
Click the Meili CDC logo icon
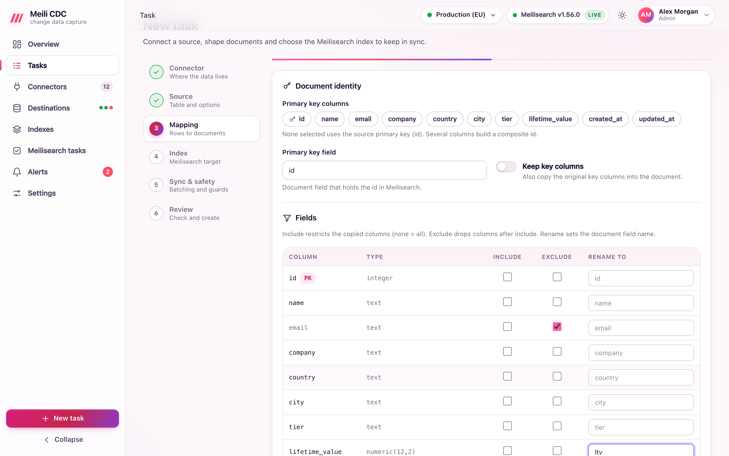pos(16,18)
